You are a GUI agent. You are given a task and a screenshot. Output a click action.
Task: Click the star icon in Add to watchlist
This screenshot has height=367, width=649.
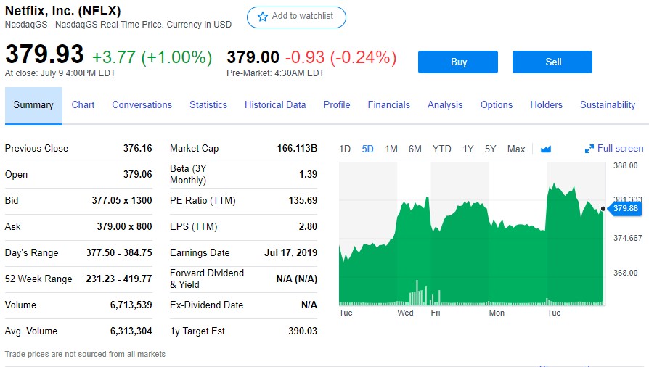pos(262,17)
